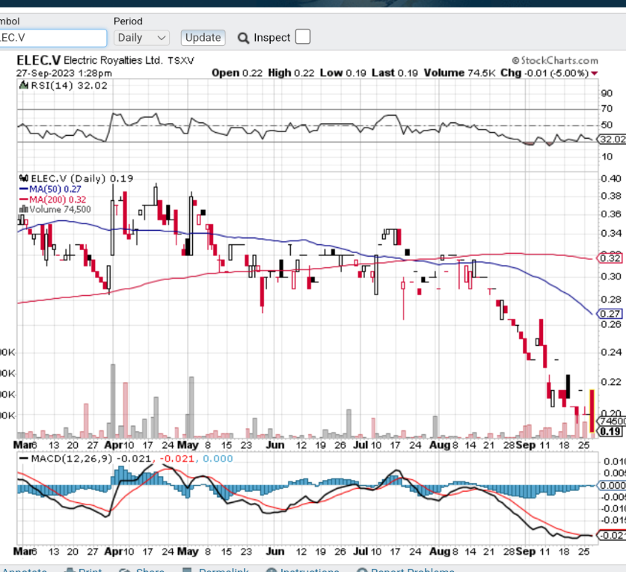Click the Volume legend bar icon
The image size is (626, 572).
click(24, 209)
